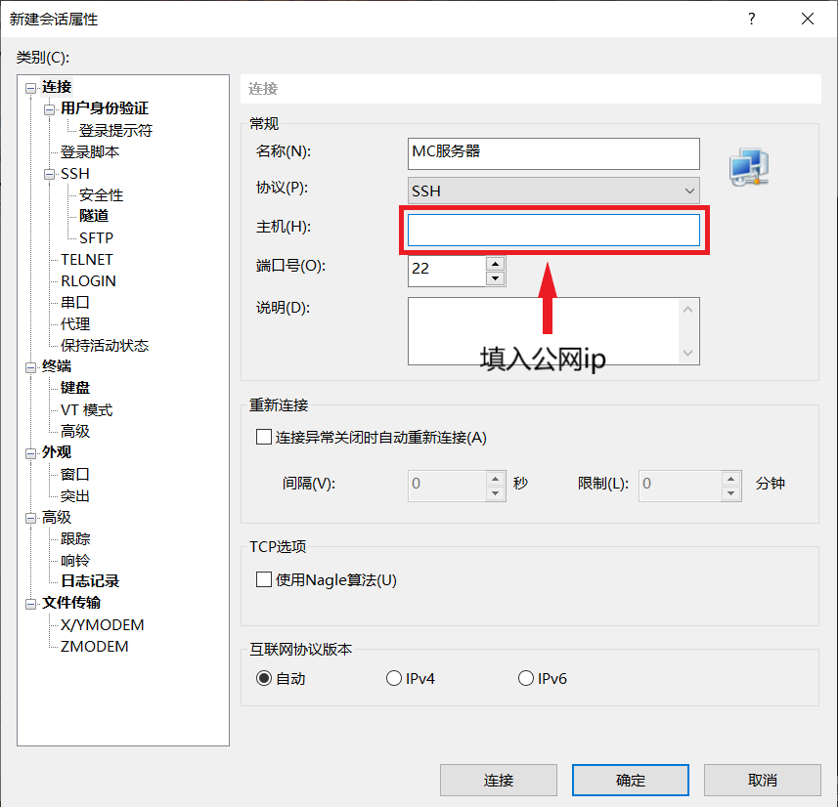Click inside the 说明 description text area
The image size is (838, 807).
point(543,331)
